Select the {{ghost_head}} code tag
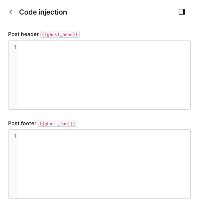 60,34
